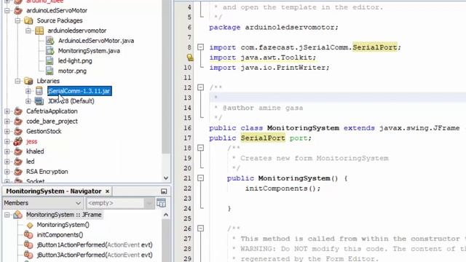The width and height of the screenshot is (466, 262).
Task: Select the jSerialComm-1.3.11.jar entry
Action: coord(79,91)
